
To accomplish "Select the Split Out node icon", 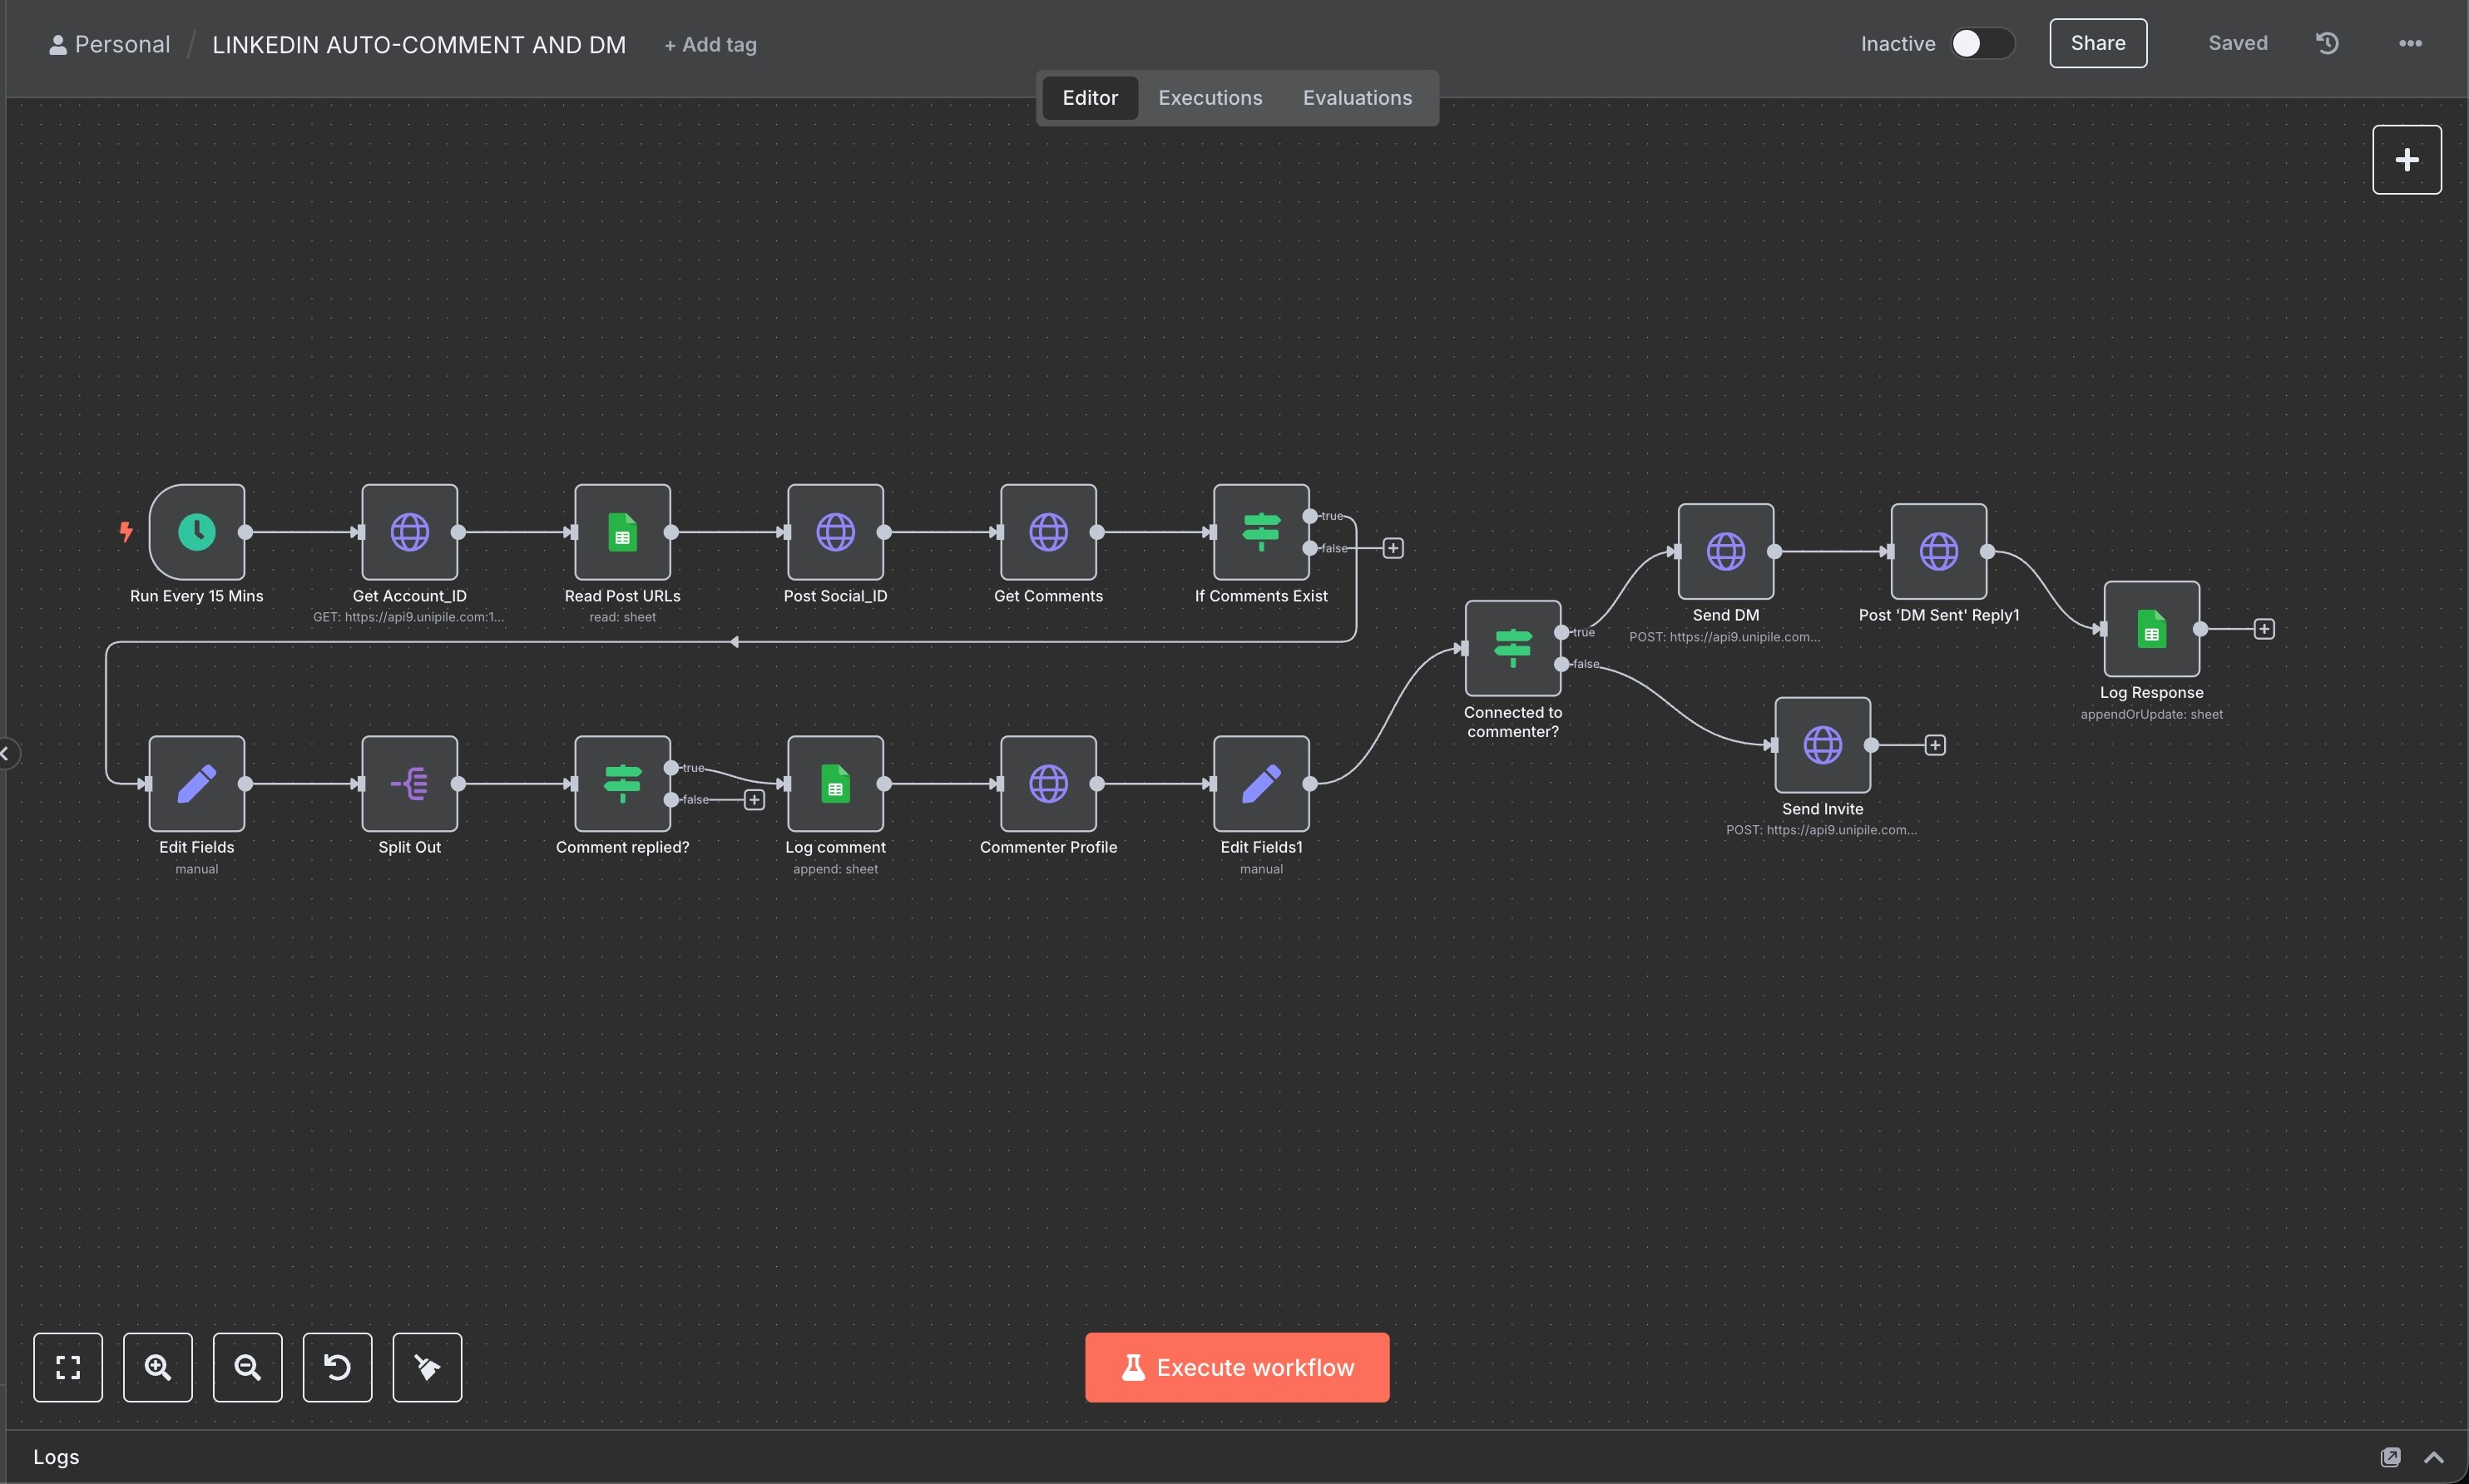I will pos(409,783).
